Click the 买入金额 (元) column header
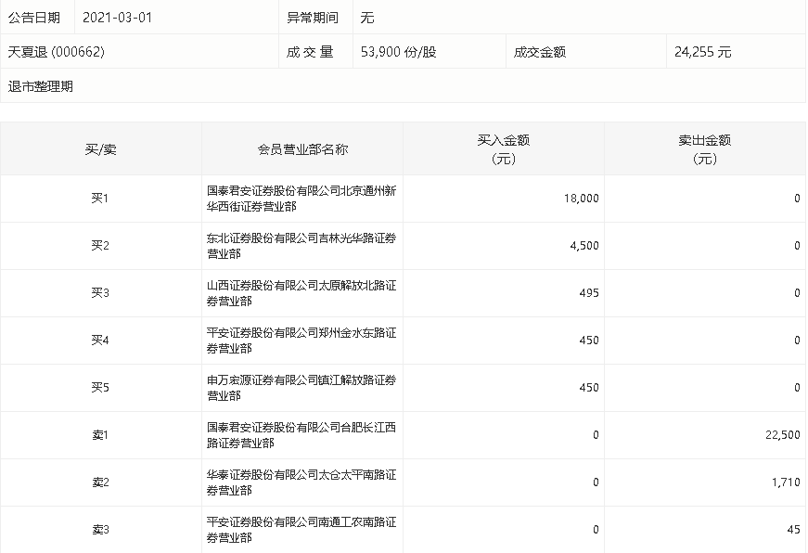The image size is (808, 553). pos(504,149)
